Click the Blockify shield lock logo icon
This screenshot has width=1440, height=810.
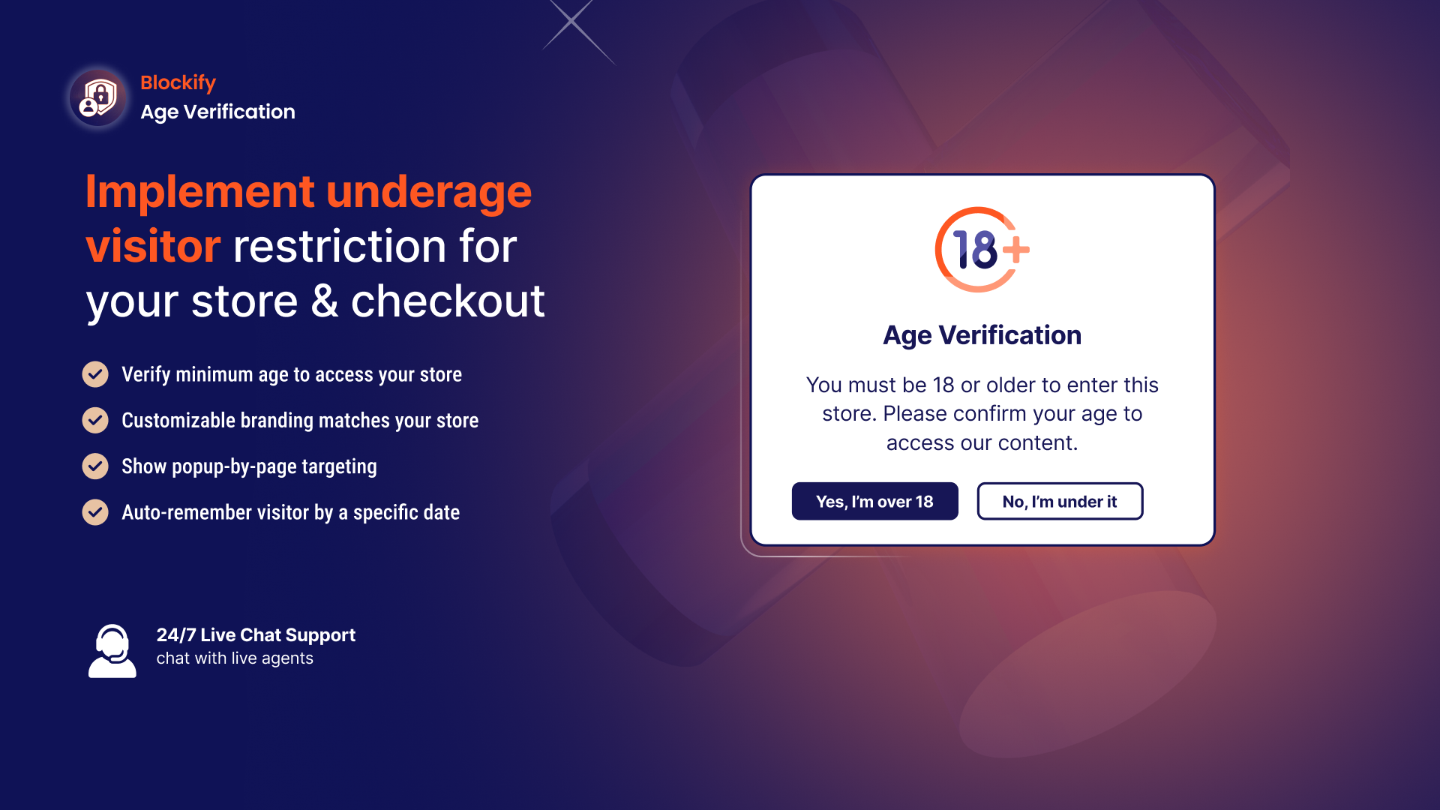[98, 97]
